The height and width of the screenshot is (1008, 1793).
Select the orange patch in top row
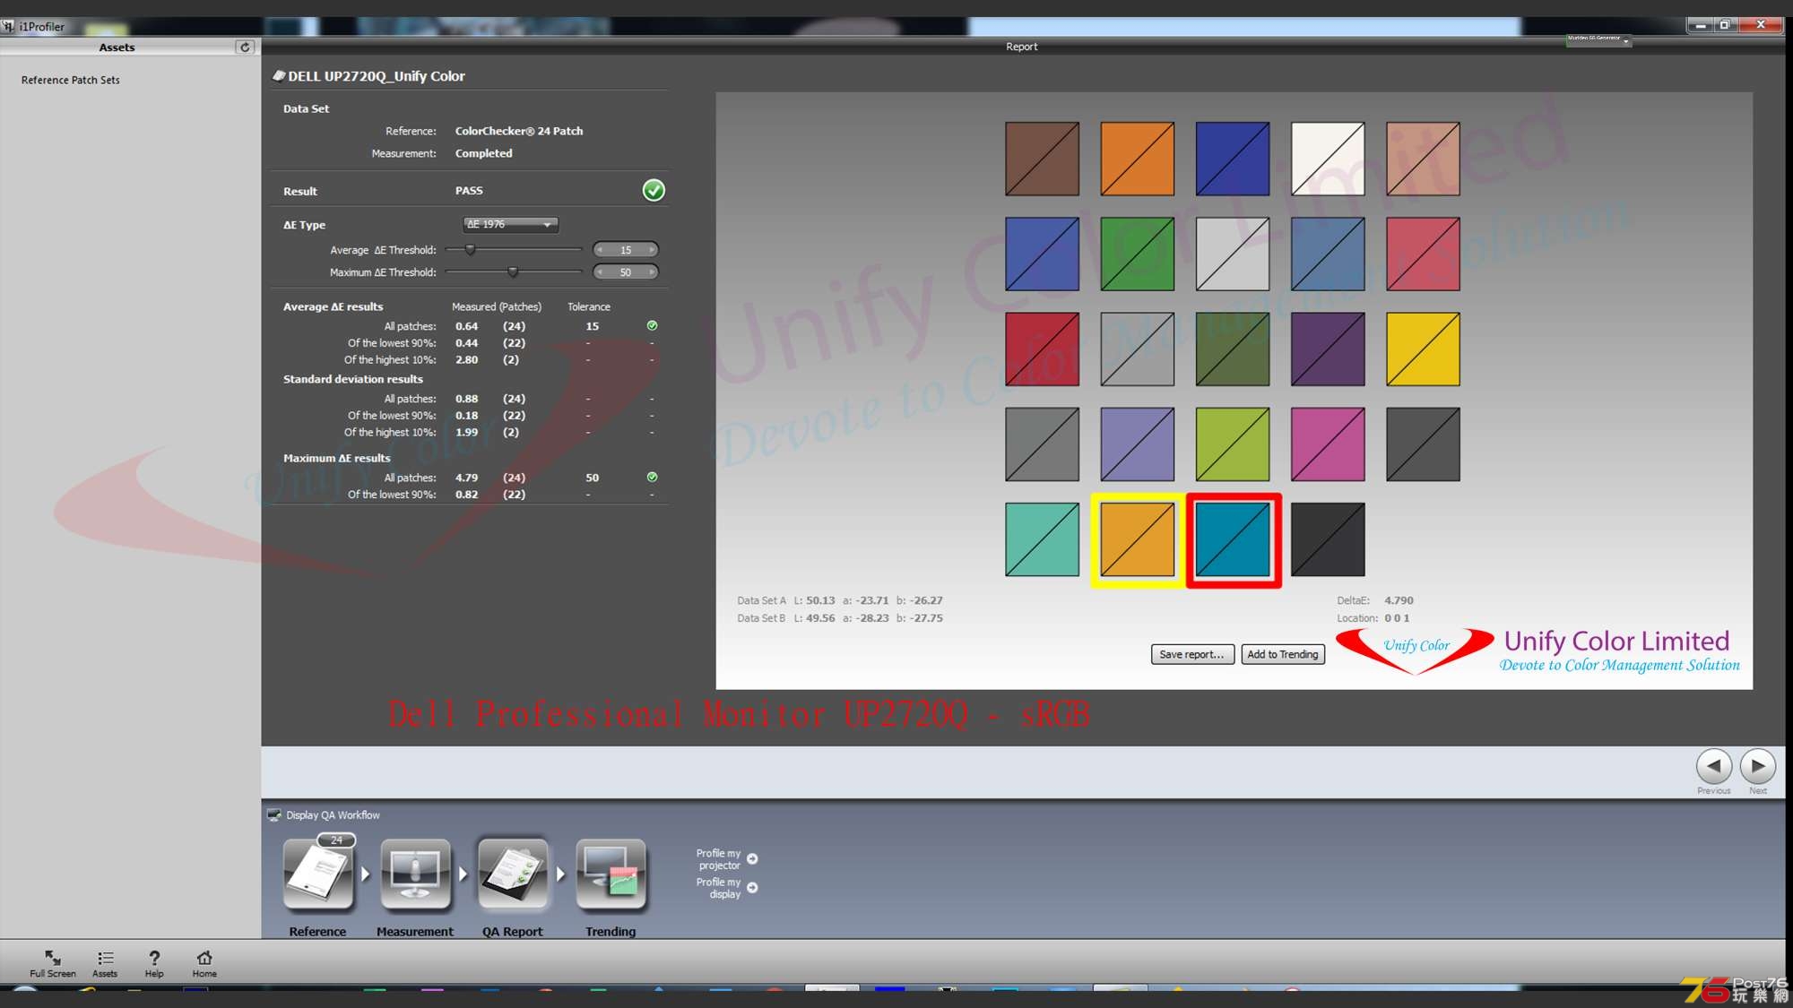click(1137, 159)
